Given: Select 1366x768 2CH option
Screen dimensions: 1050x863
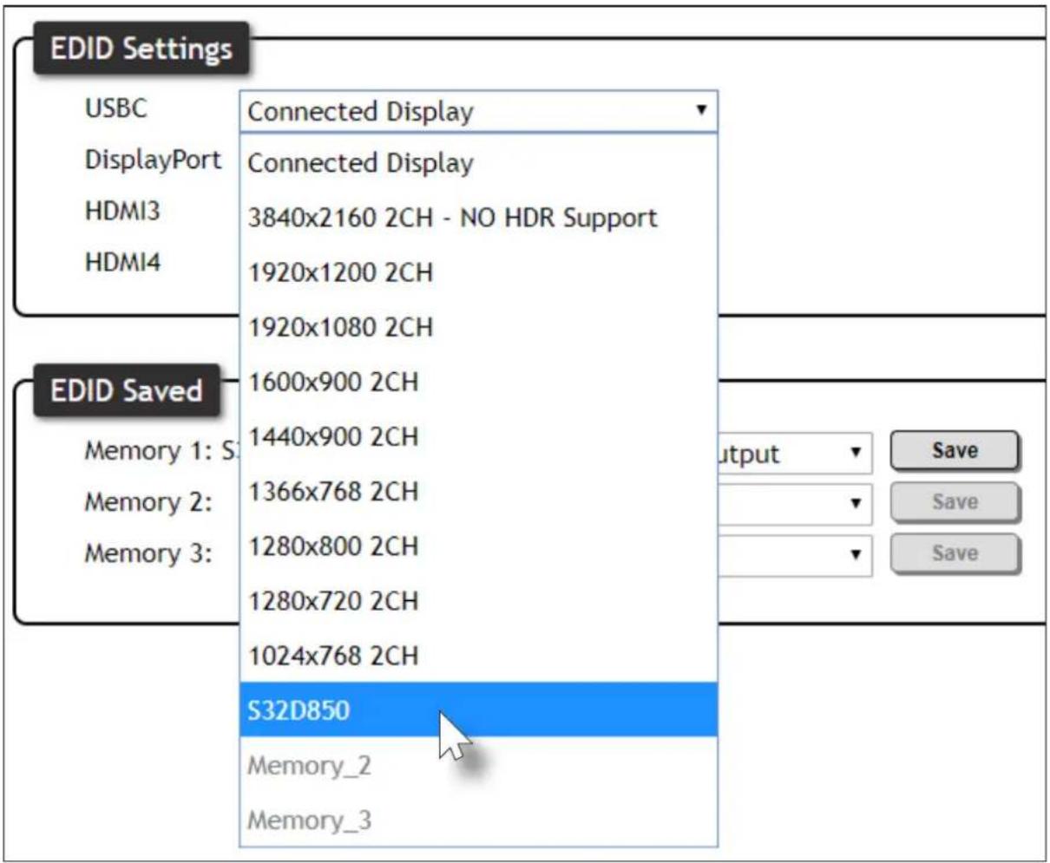Looking at the screenshot, I should [478, 491].
